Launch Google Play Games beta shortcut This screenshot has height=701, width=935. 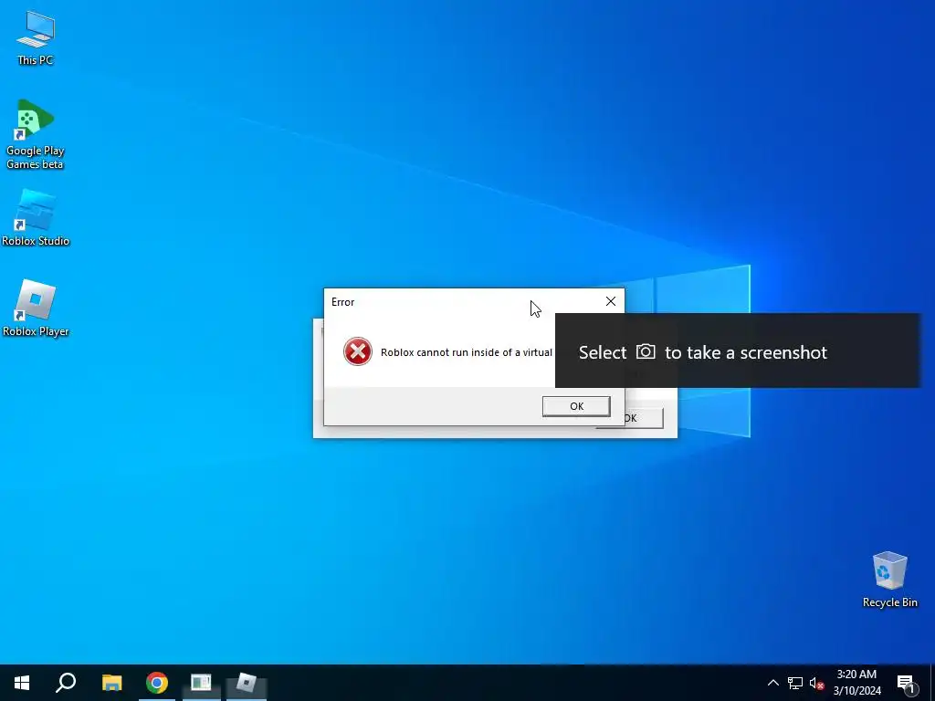(x=35, y=135)
